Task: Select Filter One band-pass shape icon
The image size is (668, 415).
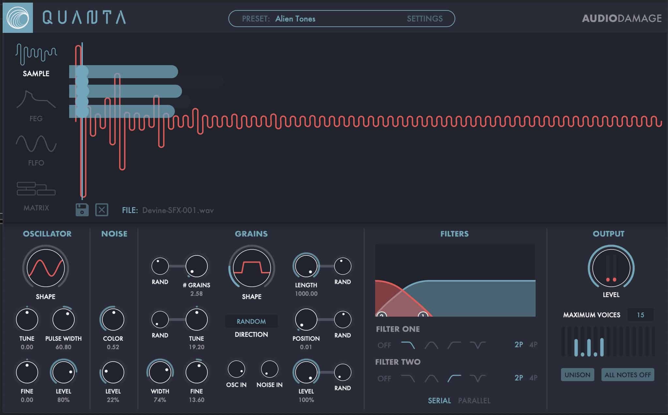Action: [431, 345]
